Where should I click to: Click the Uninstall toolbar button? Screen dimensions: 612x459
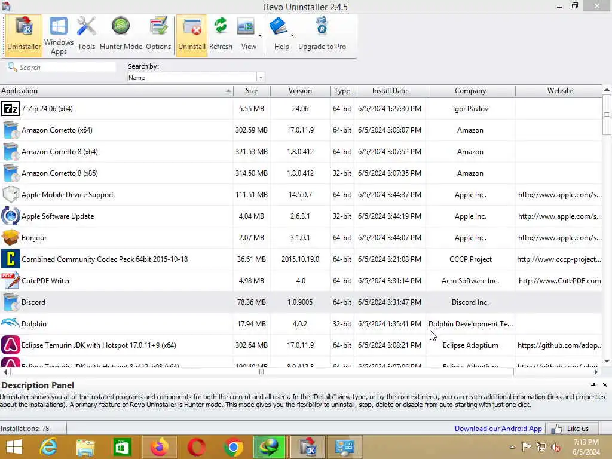[x=192, y=35]
